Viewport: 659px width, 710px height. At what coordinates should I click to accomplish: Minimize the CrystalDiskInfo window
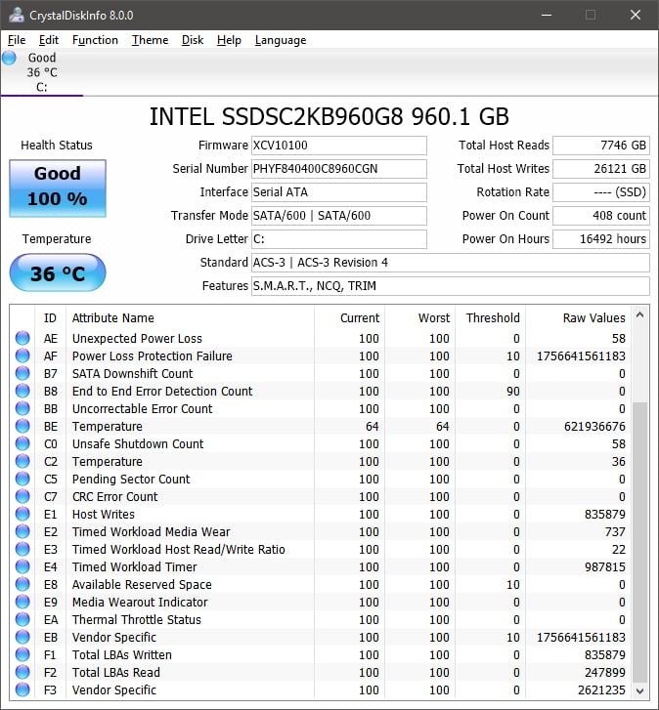[x=547, y=15]
